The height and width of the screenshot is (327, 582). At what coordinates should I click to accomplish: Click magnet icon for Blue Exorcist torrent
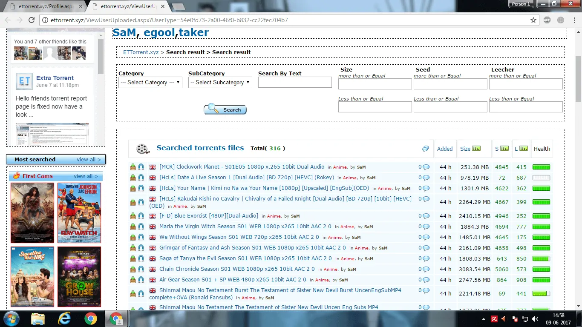(141, 216)
